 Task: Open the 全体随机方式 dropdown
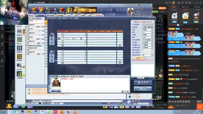tap(148, 45)
